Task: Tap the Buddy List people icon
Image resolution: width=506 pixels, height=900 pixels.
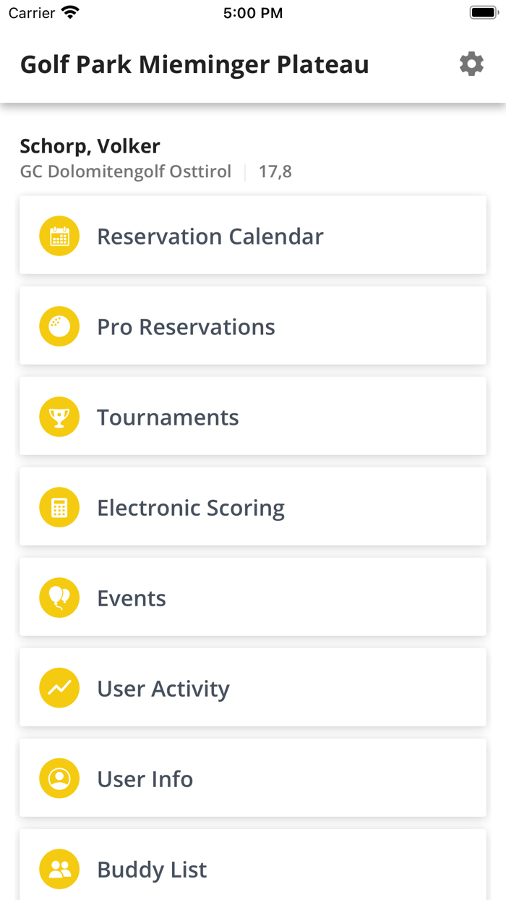Action: coord(59,869)
